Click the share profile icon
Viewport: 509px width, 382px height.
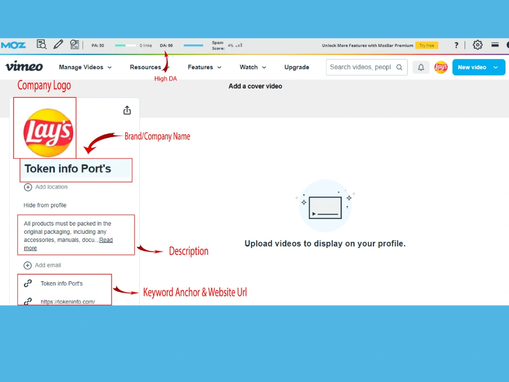tap(127, 110)
